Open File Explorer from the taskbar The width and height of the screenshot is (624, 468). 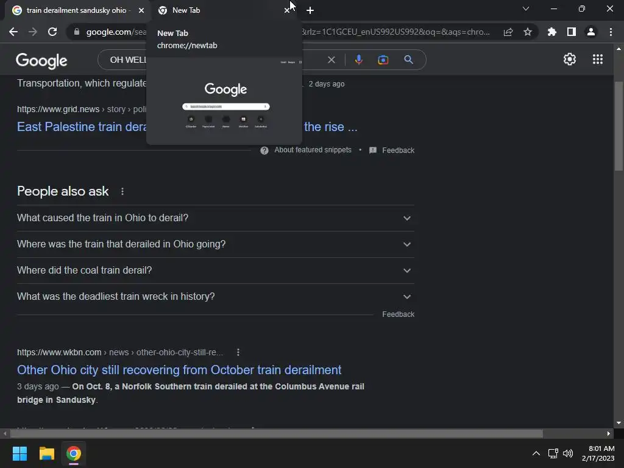[46, 453]
